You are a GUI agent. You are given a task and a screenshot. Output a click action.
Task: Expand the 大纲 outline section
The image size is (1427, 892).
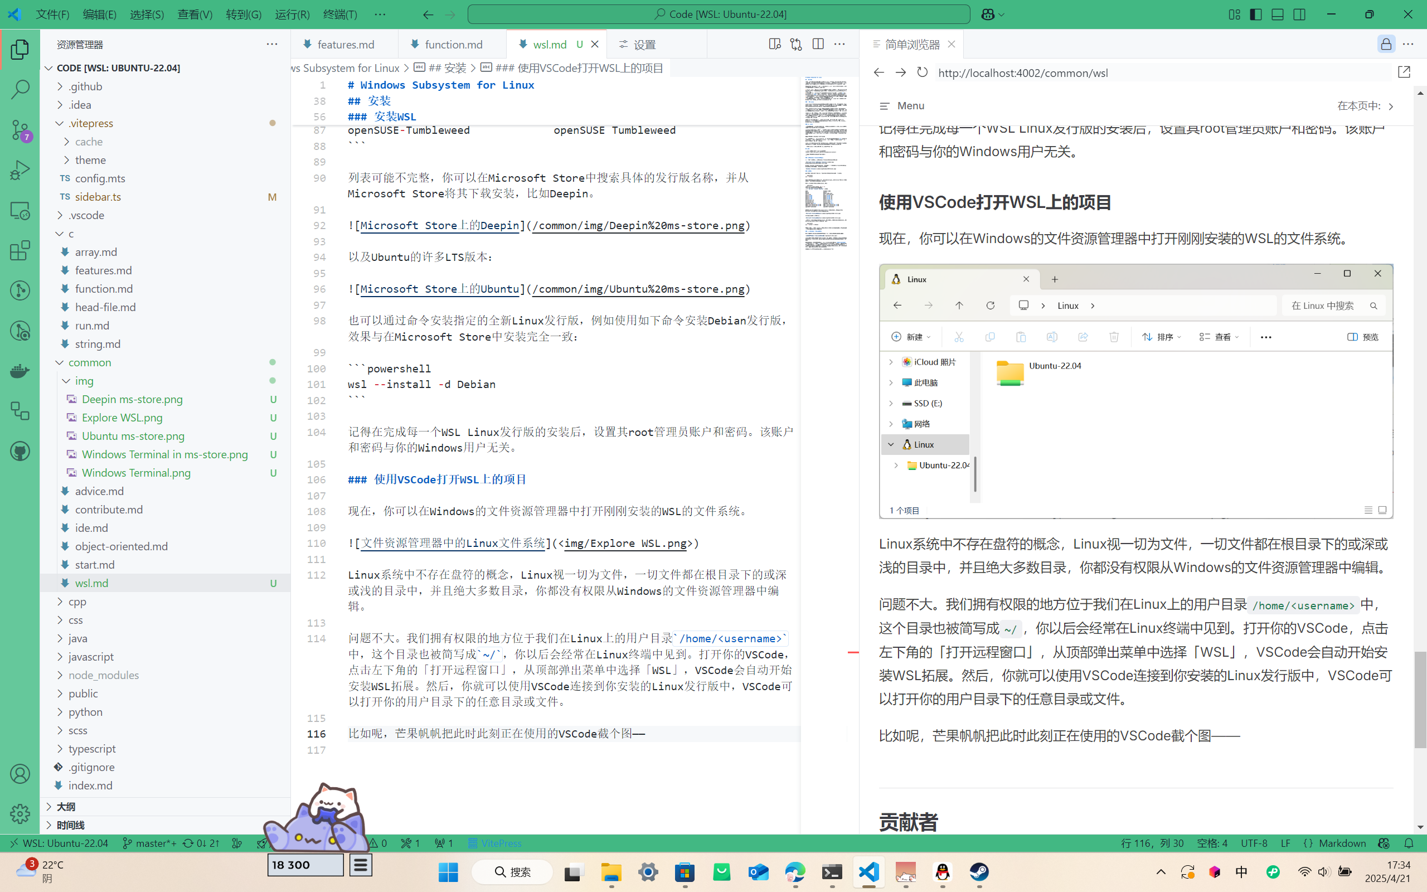tap(165, 807)
